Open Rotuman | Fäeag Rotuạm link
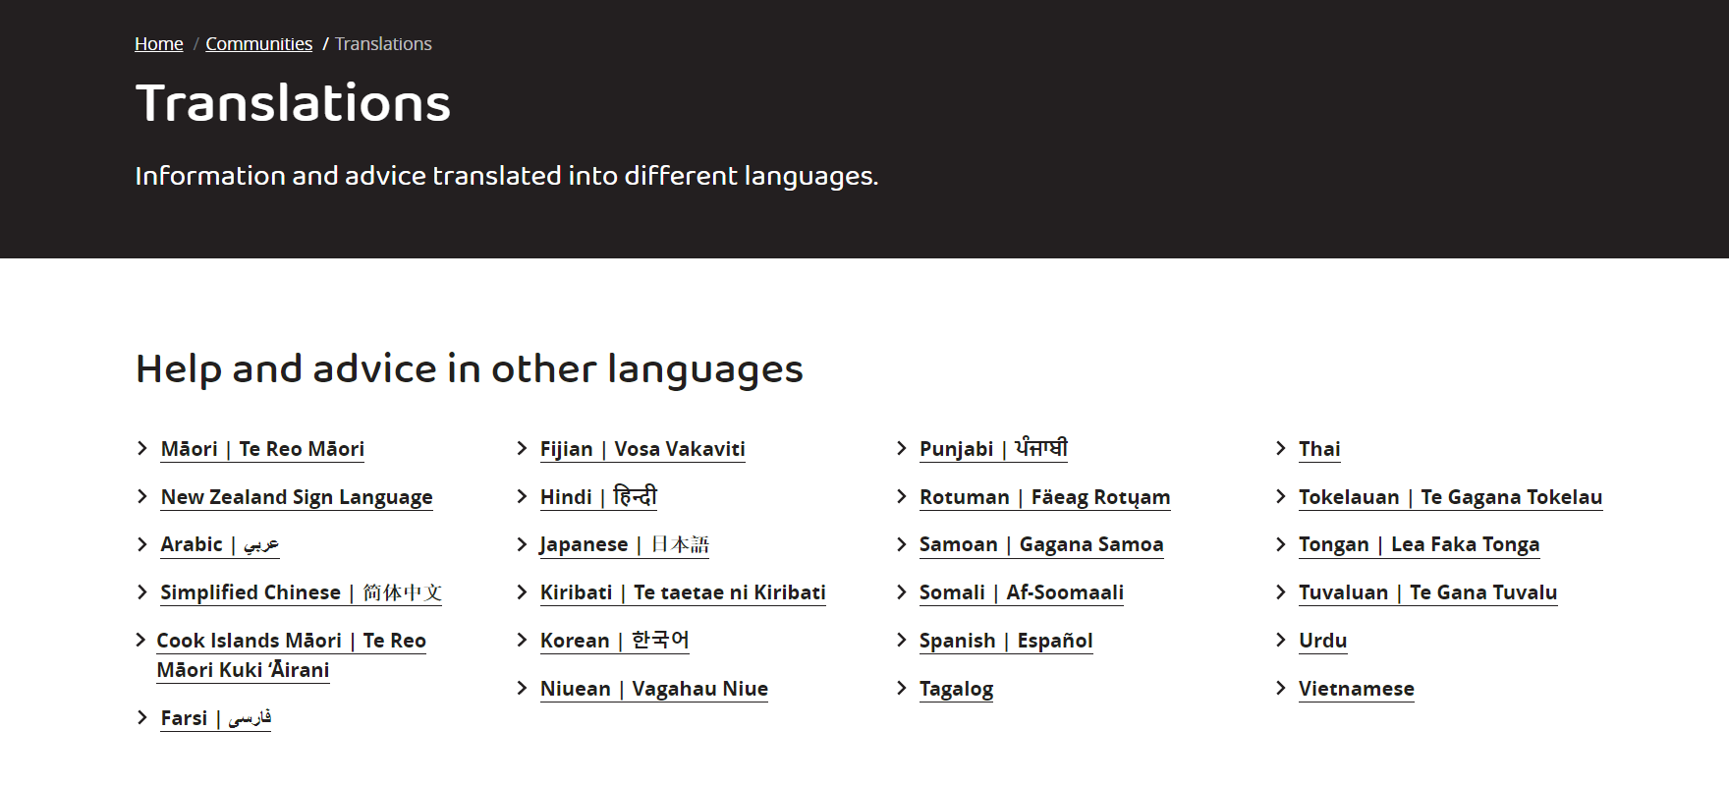This screenshot has width=1729, height=787. pos(1045,497)
